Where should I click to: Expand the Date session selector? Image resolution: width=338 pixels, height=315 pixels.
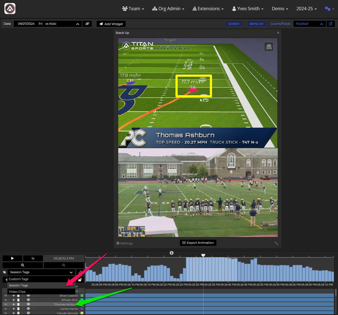tap(48, 24)
